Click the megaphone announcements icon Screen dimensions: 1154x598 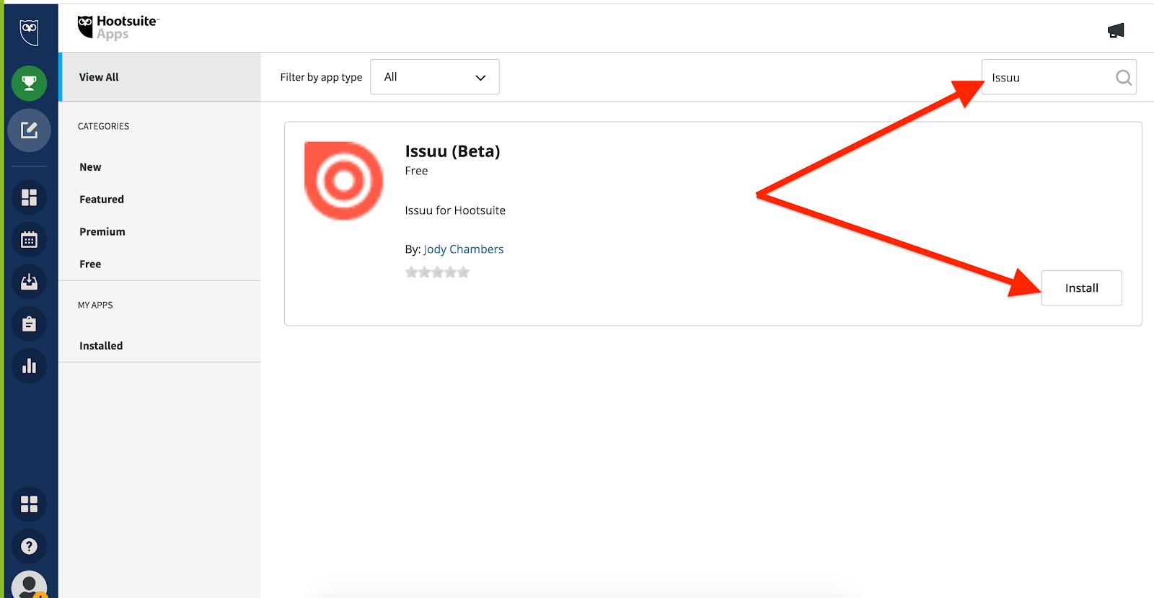pos(1116,30)
